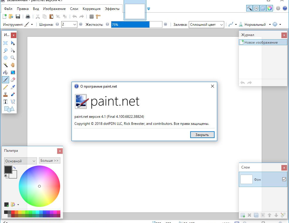Activate the Clone Stamp tool
The width and height of the screenshot is (289, 223).
pos(5,94)
